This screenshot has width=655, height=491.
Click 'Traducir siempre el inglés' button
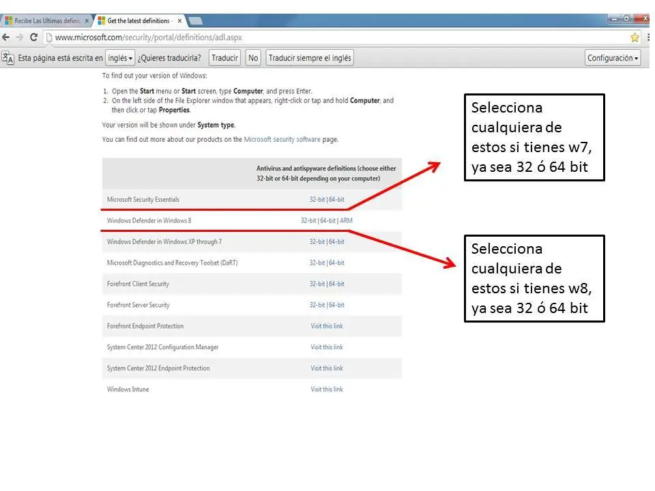[x=310, y=58]
